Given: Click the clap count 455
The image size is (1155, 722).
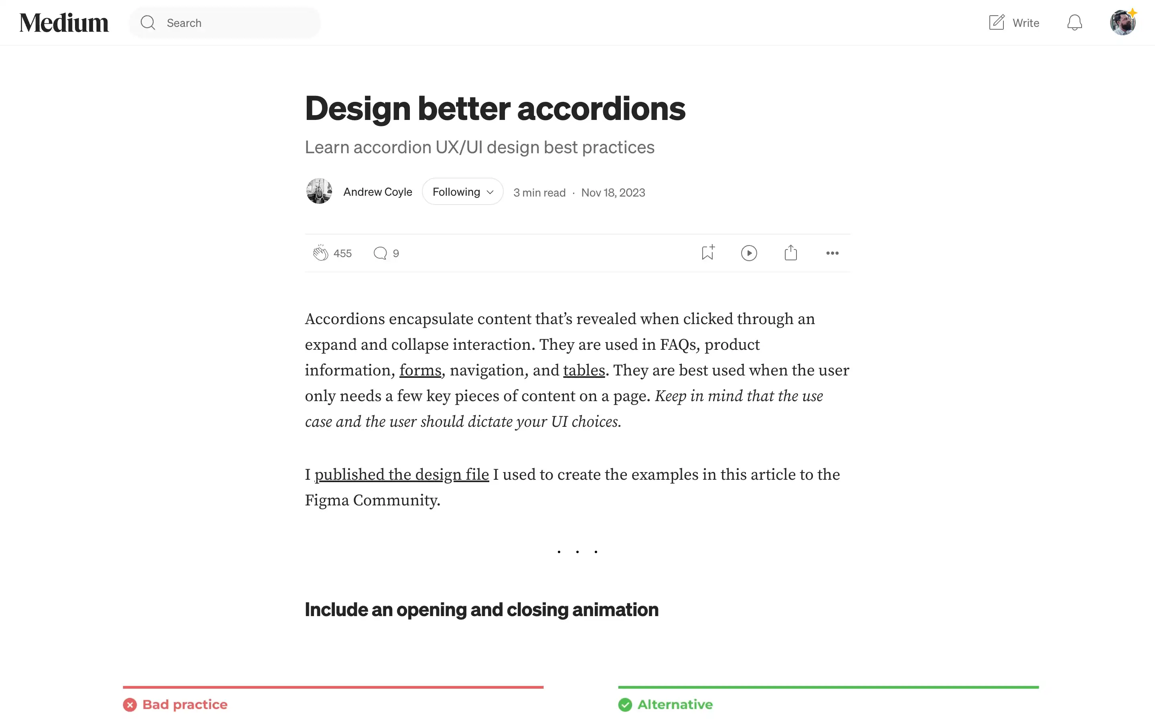Looking at the screenshot, I should (342, 253).
